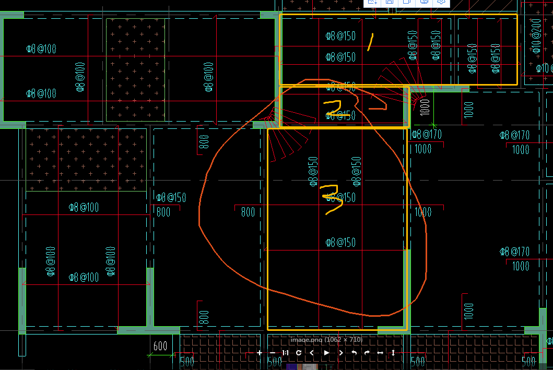Screen dimensions: 553x370
Task: Click the image.png (1062 × 710) title text
Action: pos(326,340)
